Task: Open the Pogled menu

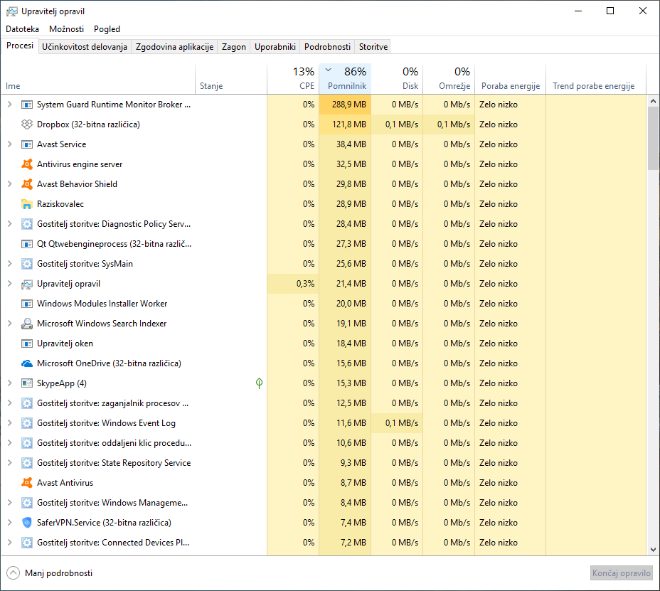Action: pos(107,29)
